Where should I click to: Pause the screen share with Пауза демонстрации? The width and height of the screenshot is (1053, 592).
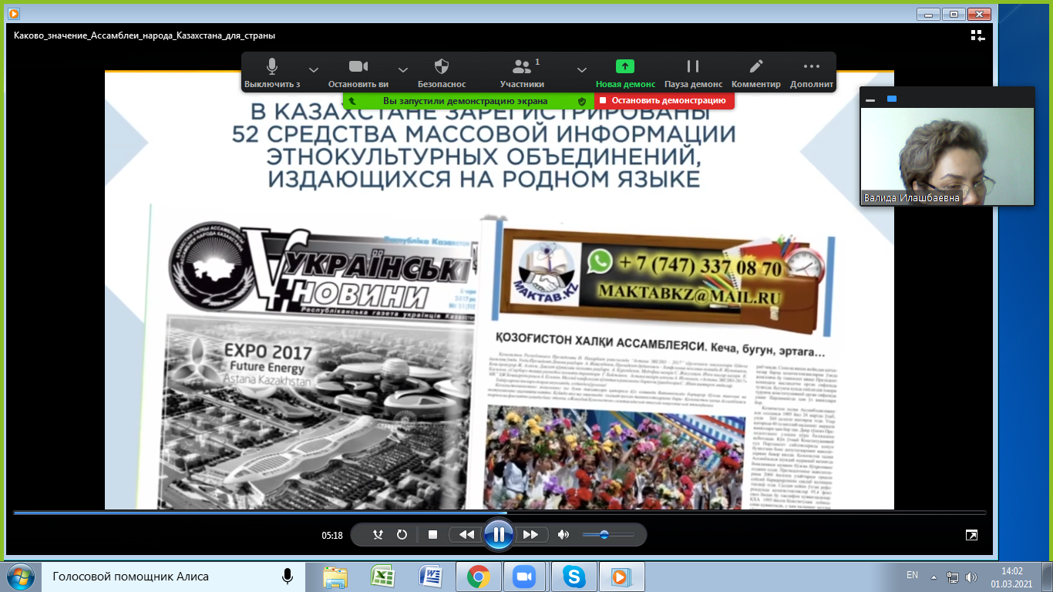tap(693, 73)
